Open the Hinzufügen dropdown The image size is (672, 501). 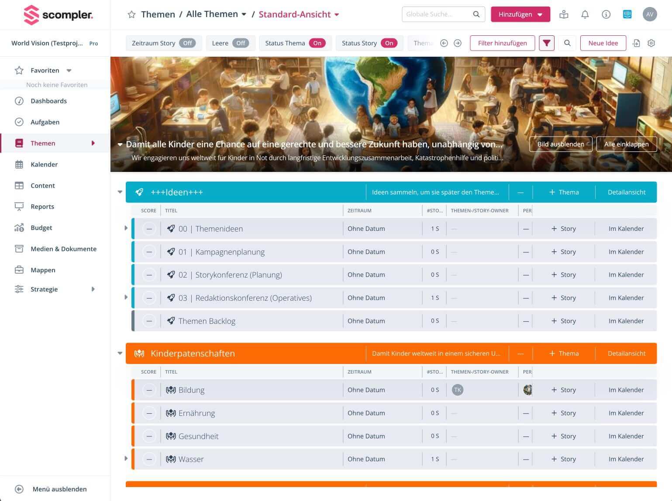(520, 14)
